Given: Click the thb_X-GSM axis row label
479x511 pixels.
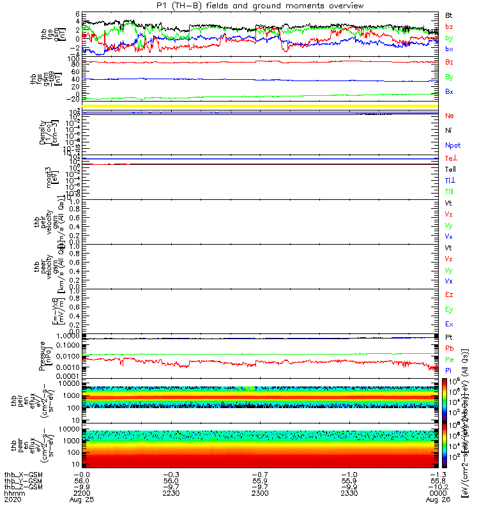Looking at the screenshot, I should pyautogui.click(x=23, y=475).
